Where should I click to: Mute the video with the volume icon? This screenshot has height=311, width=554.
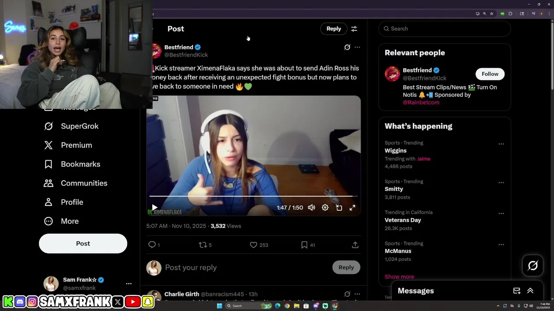tap(311, 208)
